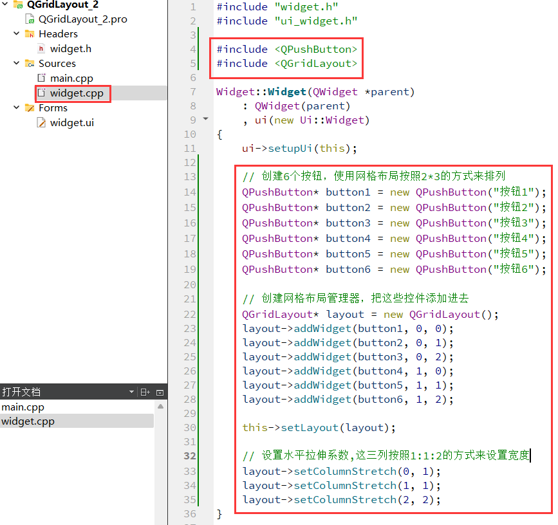The height and width of the screenshot is (525, 558).
Task: Select the QGridLayout_2 project folder icon
Action: pos(19,5)
